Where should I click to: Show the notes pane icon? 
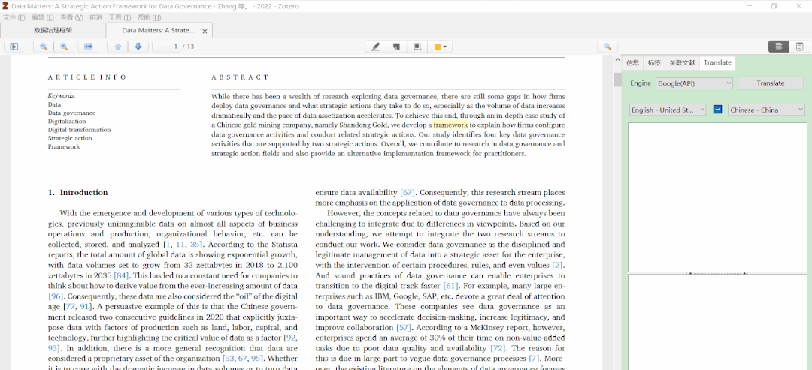click(x=799, y=47)
